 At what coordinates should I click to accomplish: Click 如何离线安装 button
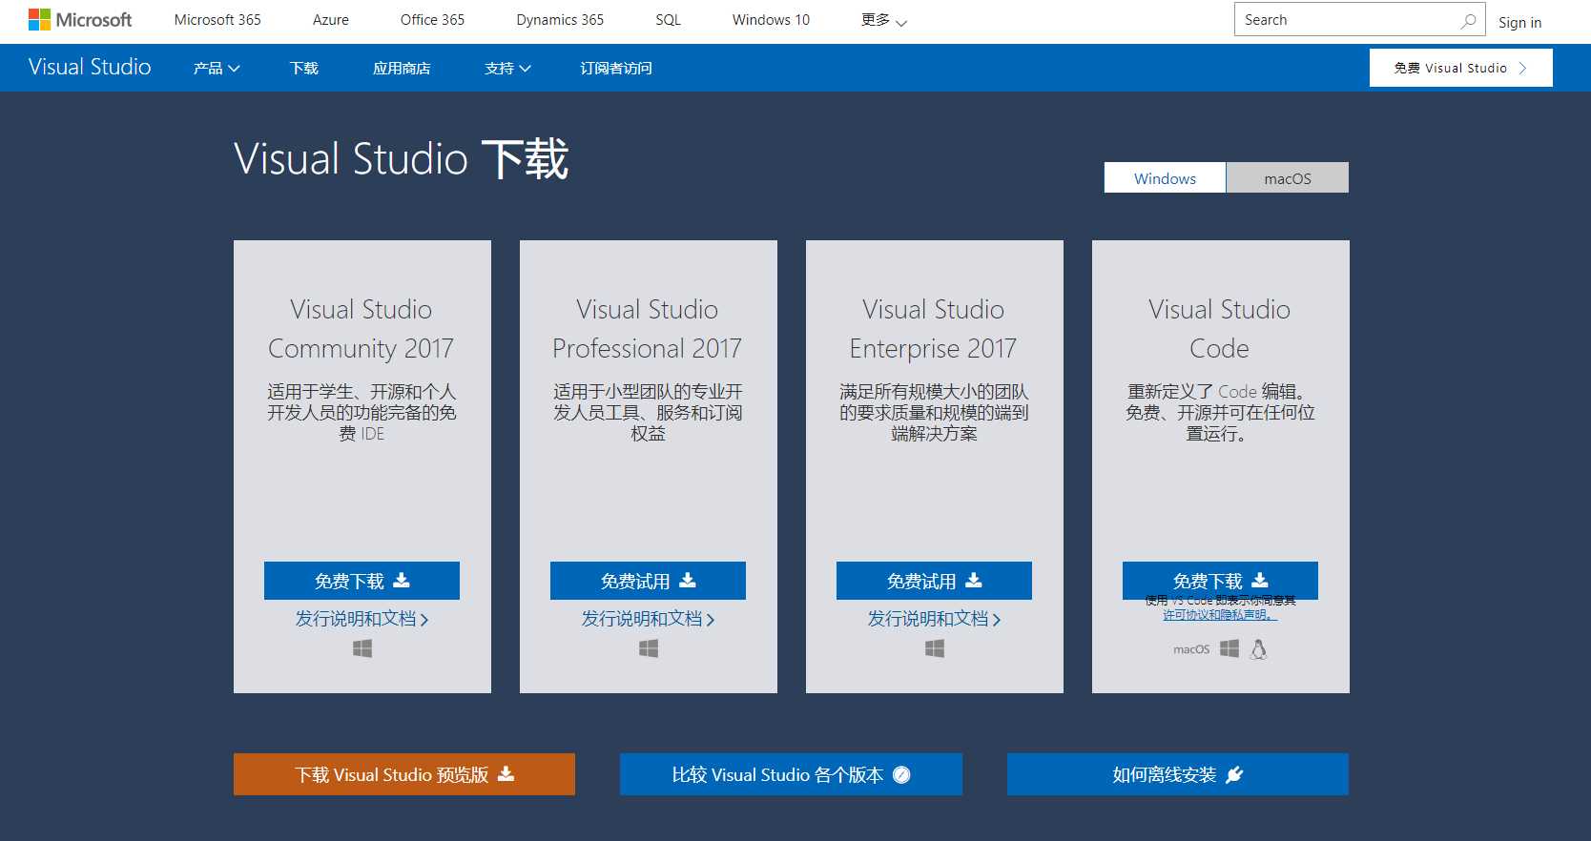(x=1178, y=774)
